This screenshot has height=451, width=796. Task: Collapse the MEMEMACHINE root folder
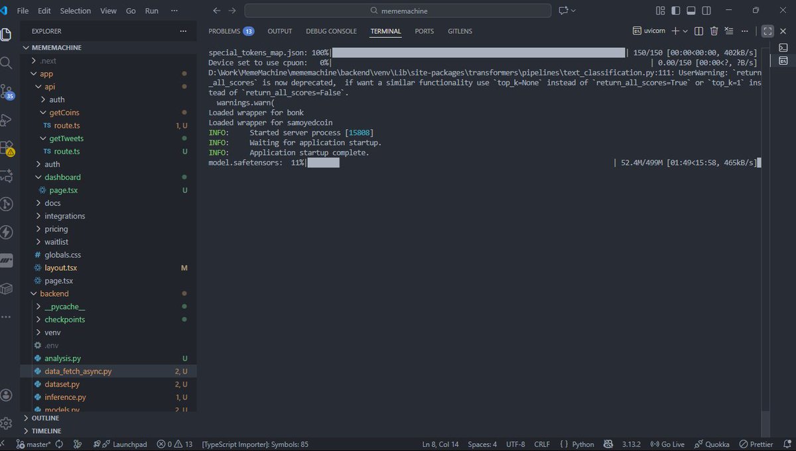(109, 48)
